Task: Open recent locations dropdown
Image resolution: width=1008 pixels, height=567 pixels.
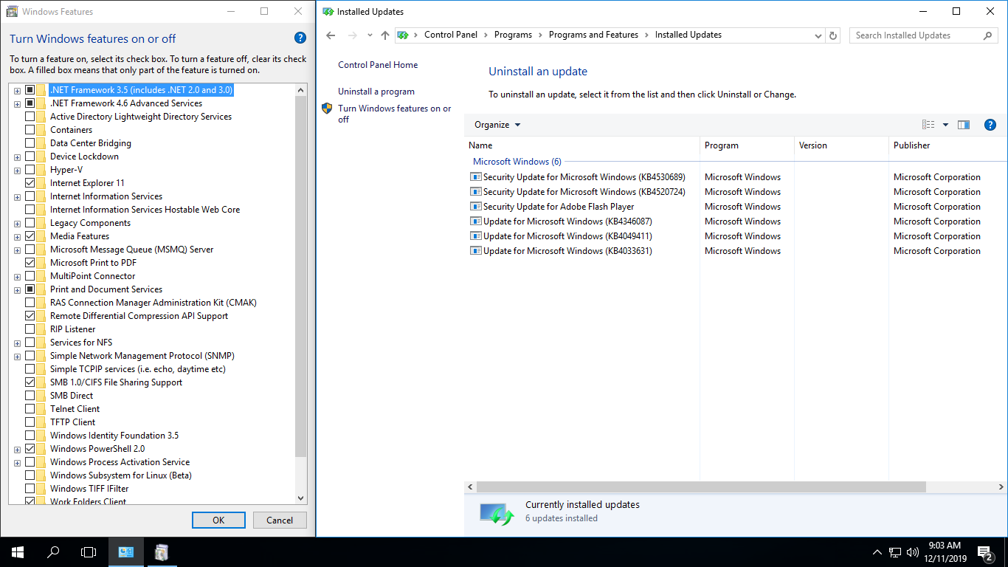Action: click(370, 35)
